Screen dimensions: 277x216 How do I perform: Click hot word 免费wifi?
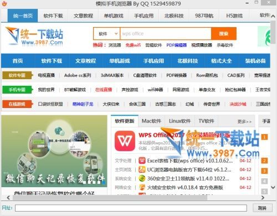(133, 45)
